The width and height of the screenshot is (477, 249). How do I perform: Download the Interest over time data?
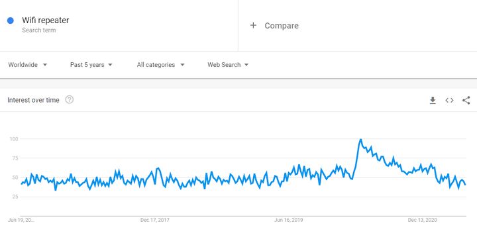pyautogui.click(x=433, y=101)
